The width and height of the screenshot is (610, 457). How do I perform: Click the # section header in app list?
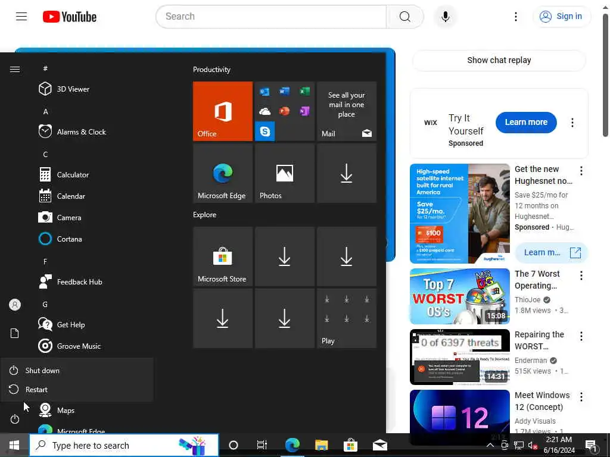[45, 68]
